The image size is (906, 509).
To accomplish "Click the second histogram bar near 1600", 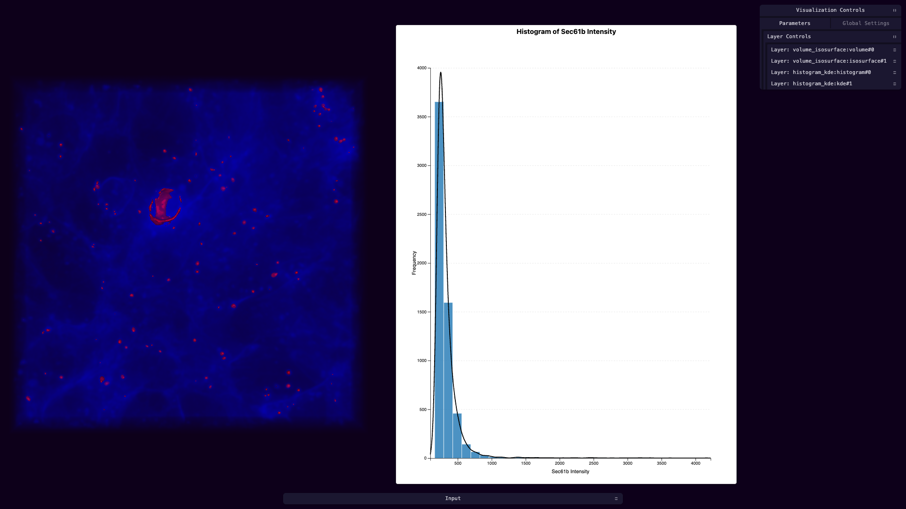I will pos(448,380).
